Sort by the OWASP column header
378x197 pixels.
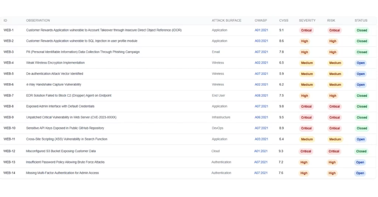(x=261, y=21)
